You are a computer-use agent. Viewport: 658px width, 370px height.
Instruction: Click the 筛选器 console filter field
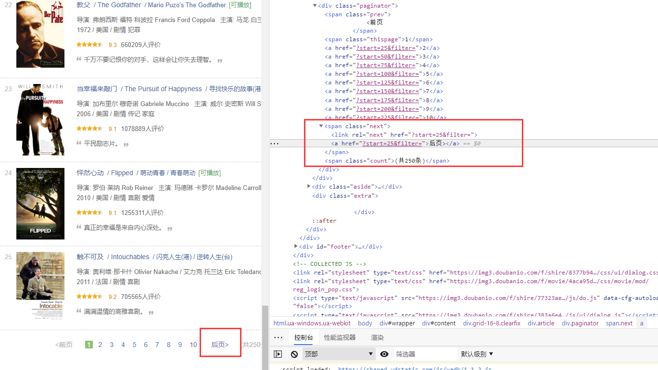[425, 354]
